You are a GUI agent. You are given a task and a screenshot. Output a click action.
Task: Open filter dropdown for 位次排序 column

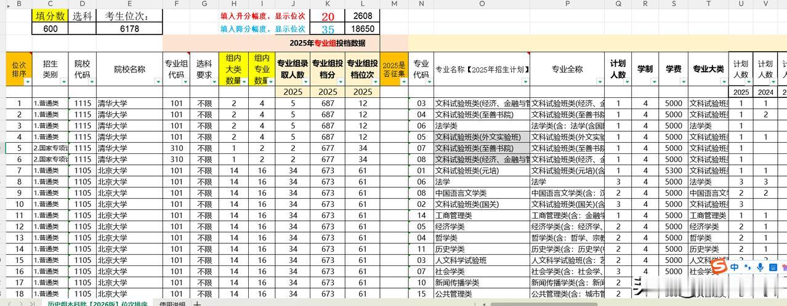click(28, 82)
